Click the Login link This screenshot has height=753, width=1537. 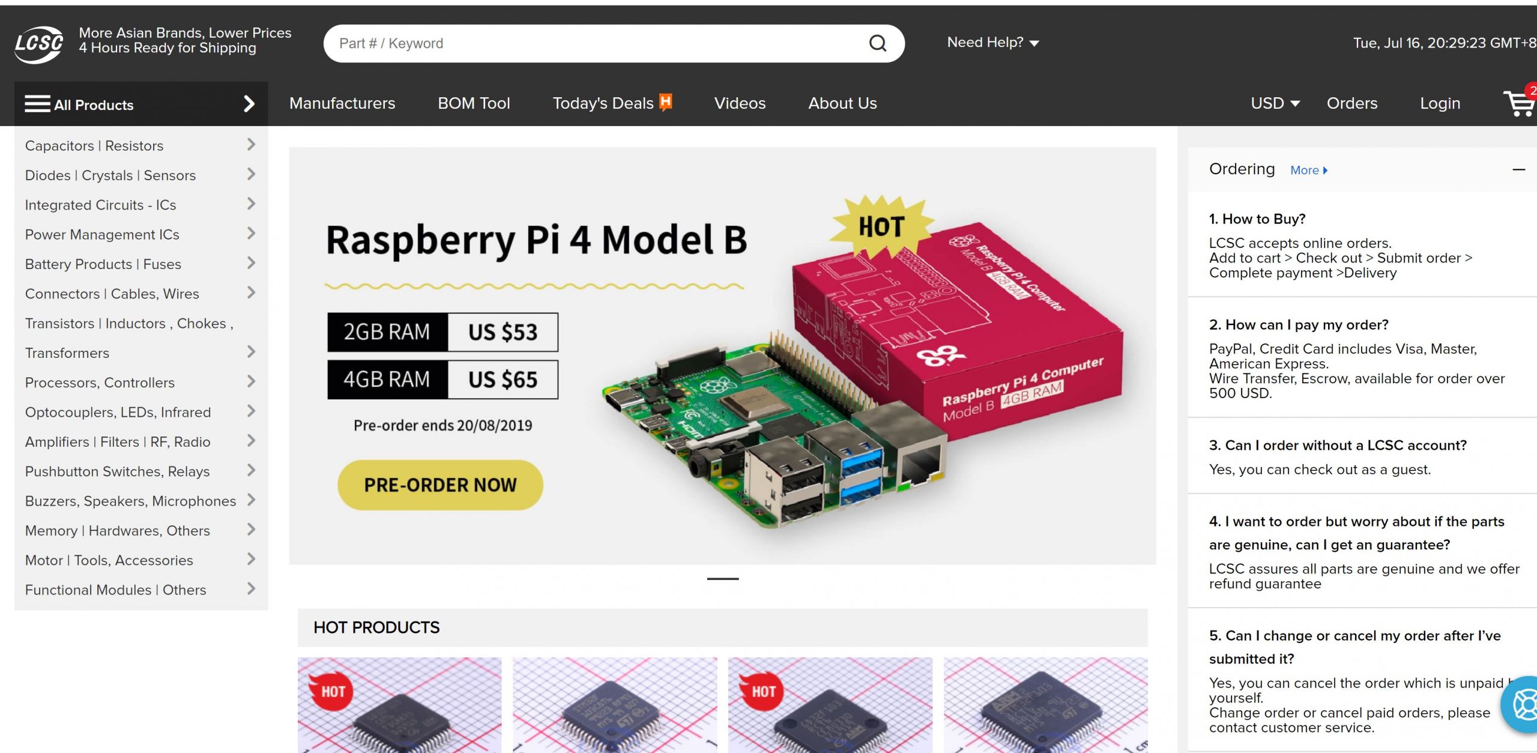tap(1440, 103)
